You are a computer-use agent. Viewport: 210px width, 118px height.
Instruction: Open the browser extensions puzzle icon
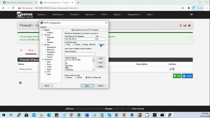point(189,8)
